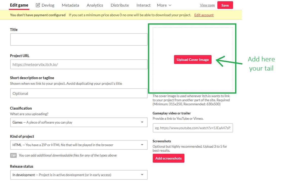The image size is (285, 187).
Task: Click the Gameplay video link field
Action: pos(193,128)
